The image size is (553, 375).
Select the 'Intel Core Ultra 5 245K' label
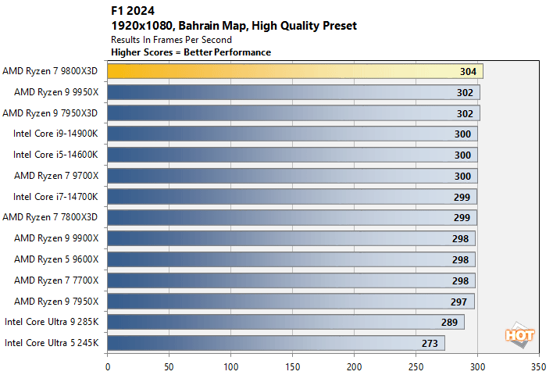[x=52, y=343]
